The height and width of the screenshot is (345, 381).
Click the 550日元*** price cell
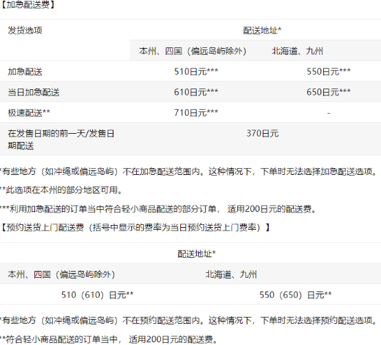click(329, 71)
